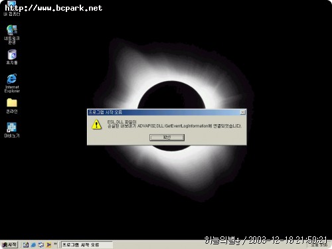Click the 프로그램 시작 오류 taskbar button
The image size is (332, 249).
tap(86, 245)
